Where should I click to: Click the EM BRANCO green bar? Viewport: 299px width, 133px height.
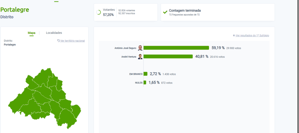pyautogui.click(x=145, y=74)
